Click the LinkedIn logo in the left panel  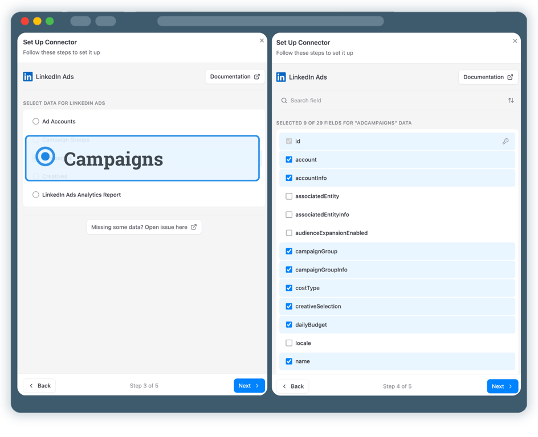coord(28,76)
